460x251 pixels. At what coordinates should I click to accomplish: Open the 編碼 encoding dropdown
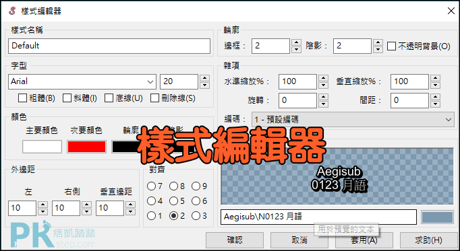coord(353,119)
